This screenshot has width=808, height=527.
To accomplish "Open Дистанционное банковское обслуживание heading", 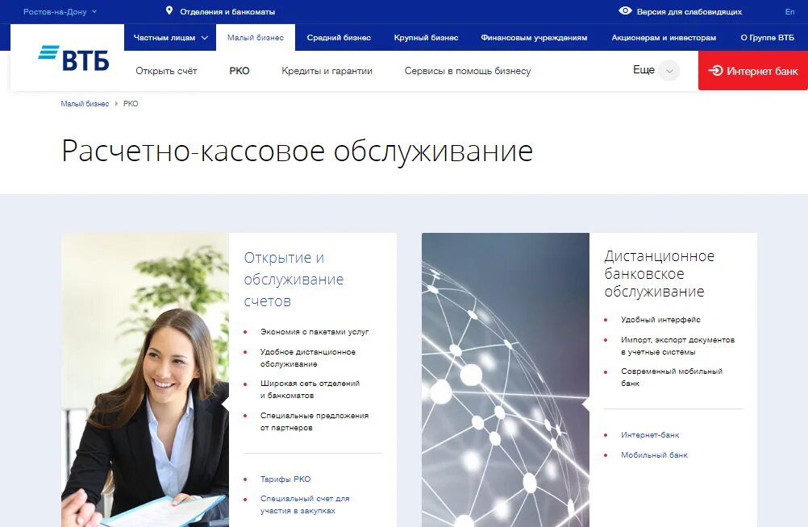I will pos(659,273).
